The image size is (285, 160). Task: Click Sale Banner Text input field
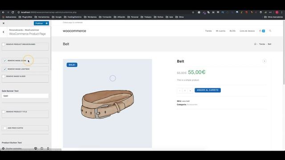[25, 96]
